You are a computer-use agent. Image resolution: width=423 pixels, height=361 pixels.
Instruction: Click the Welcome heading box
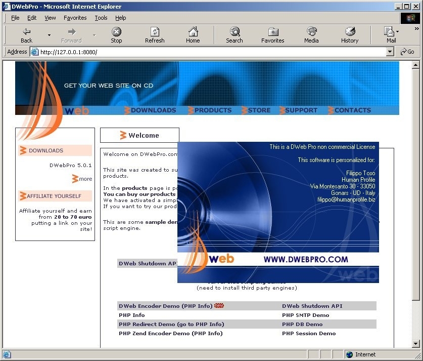pyautogui.click(x=139, y=135)
